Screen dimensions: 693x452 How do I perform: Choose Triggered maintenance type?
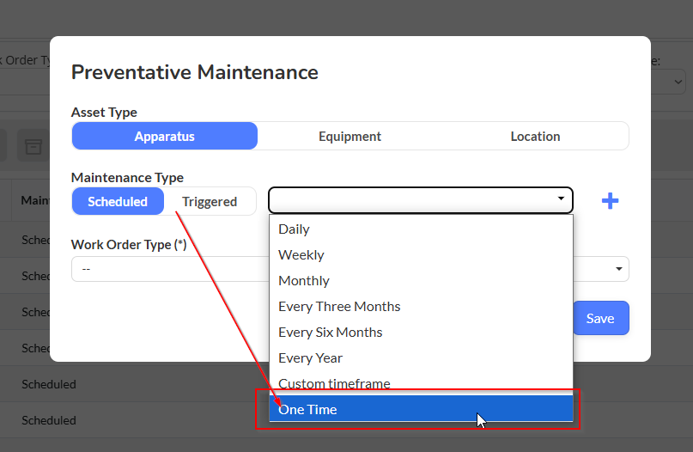pyautogui.click(x=210, y=202)
